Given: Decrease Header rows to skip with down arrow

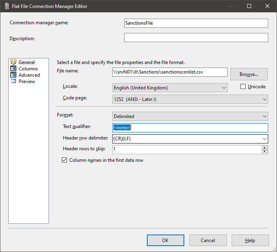Looking at the screenshot, I should pyautogui.click(x=265, y=151).
